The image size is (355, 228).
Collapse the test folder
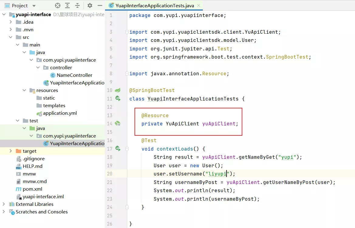(18, 121)
